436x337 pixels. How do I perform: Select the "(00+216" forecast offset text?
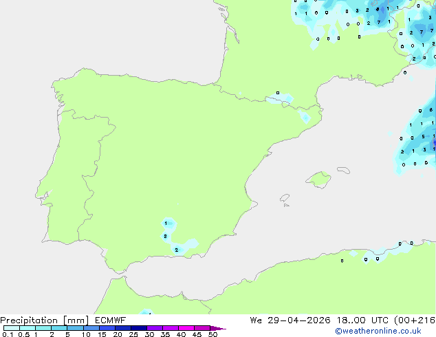click(415, 320)
